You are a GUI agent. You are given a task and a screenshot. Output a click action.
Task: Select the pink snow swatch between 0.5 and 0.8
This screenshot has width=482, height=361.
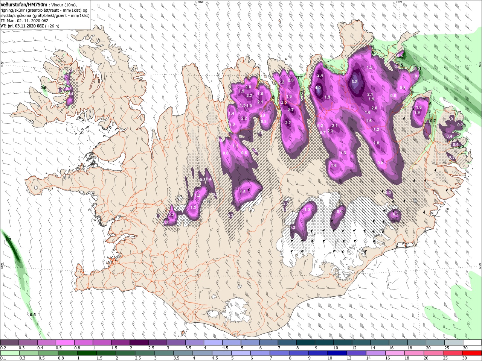[65, 343]
